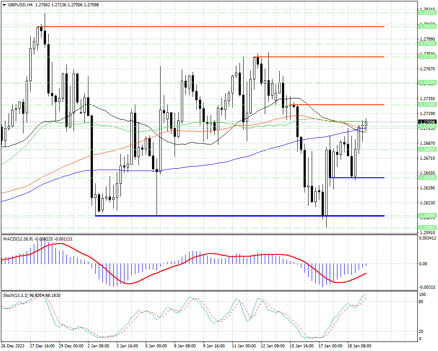This screenshot has width=438, height=351.
Task: Click the 1.28270 green price level label
Action: click(x=427, y=13)
